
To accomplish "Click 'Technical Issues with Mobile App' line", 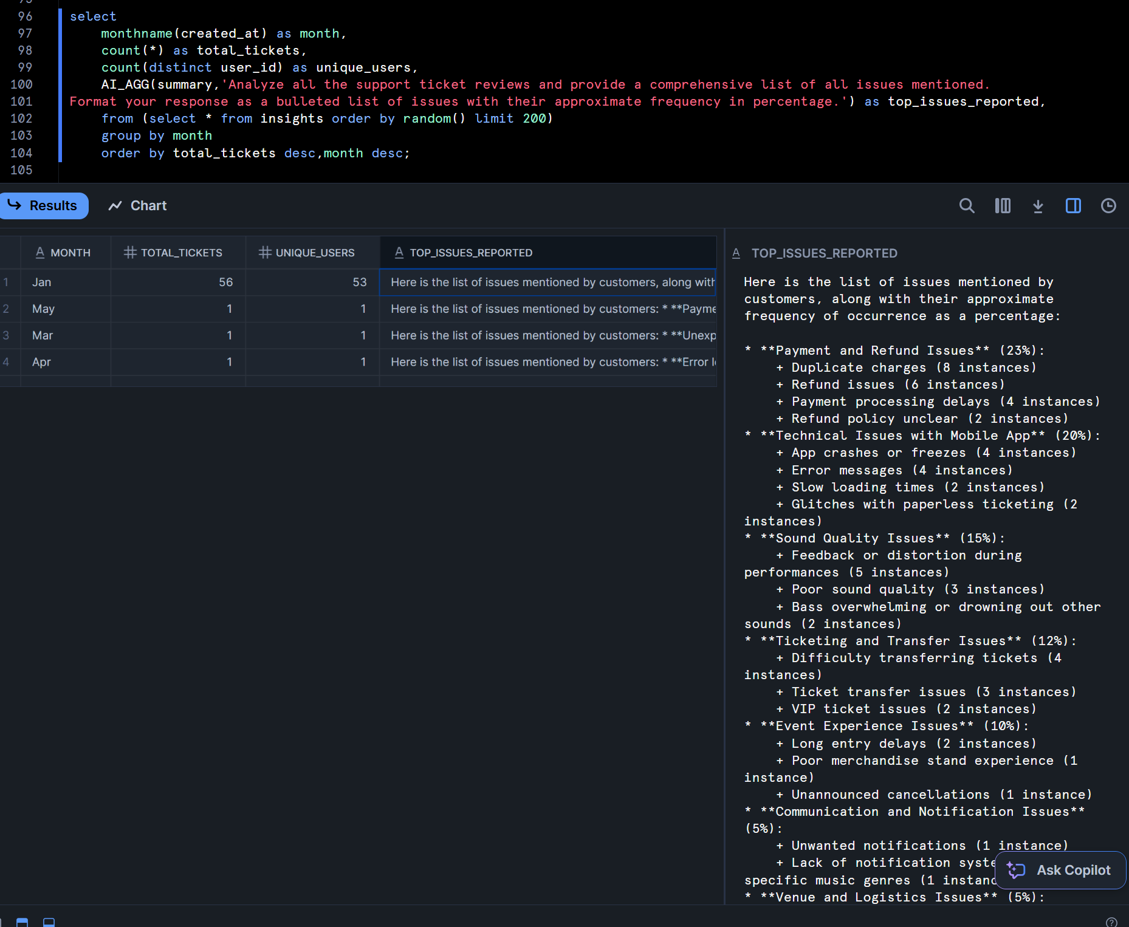I will point(903,436).
